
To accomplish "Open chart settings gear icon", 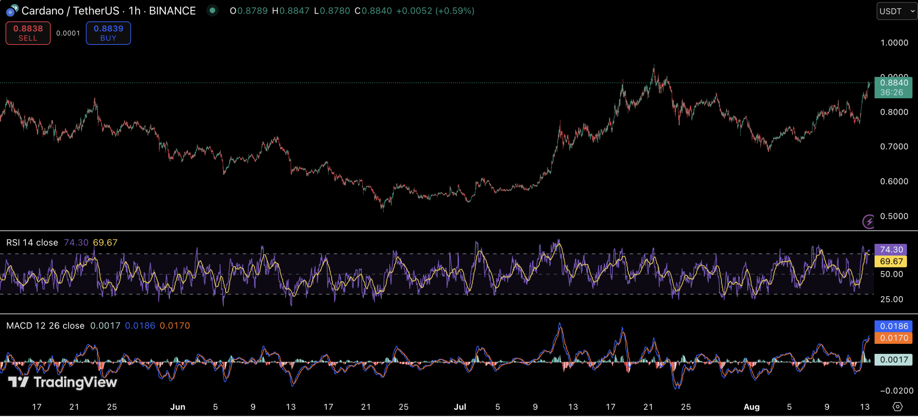I will coord(897,407).
